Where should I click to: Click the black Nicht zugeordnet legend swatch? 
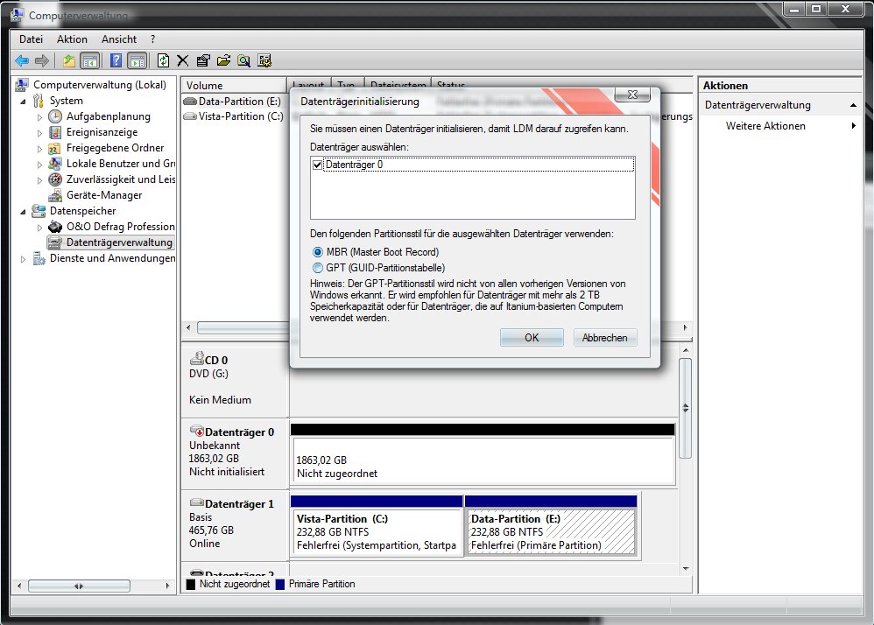(x=191, y=585)
